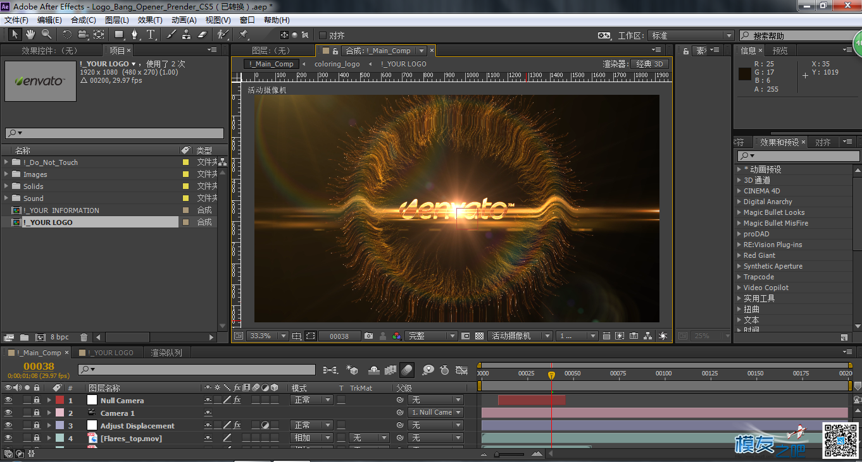Select the Horizontal Type tool
The width and height of the screenshot is (862, 462).
coord(151,35)
